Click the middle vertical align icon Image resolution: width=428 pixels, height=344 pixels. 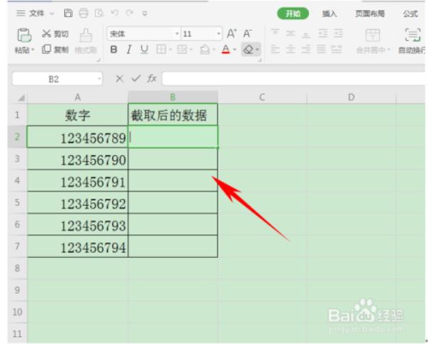[x=290, y=33]
